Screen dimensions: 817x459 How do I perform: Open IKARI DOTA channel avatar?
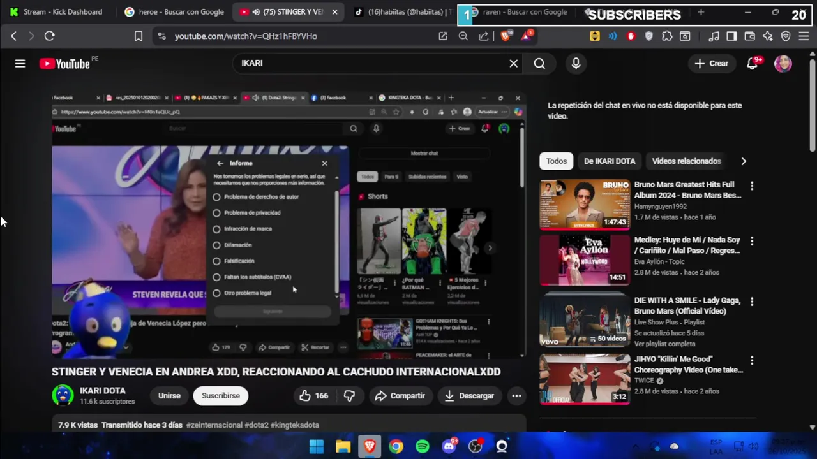[63, 395]
